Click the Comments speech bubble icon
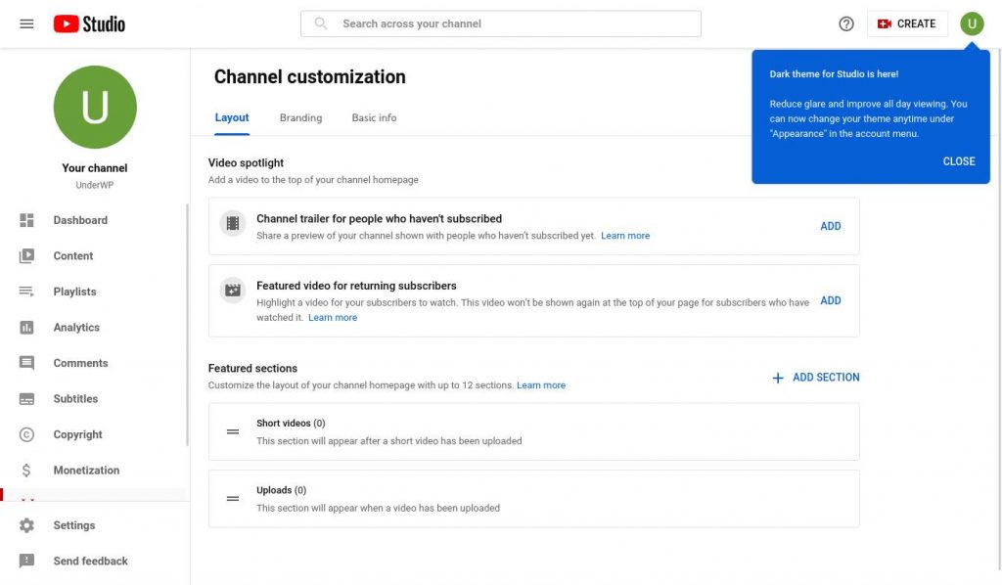 [x=26, y=363]
